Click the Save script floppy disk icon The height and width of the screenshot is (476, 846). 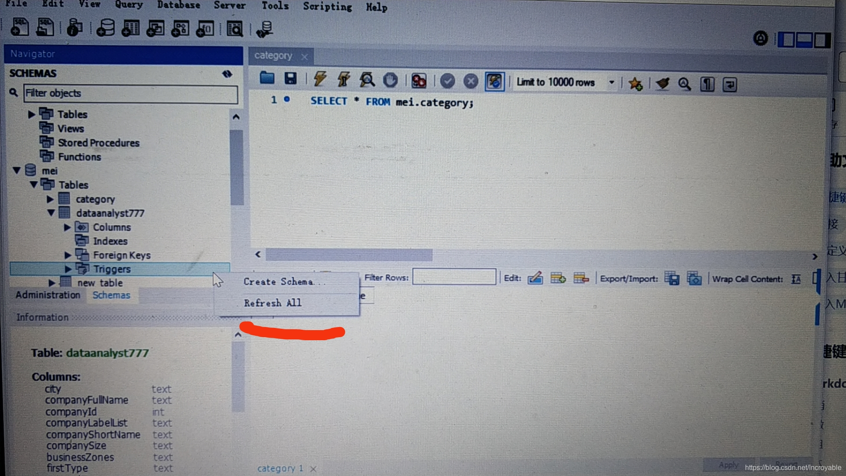(290, 78)
